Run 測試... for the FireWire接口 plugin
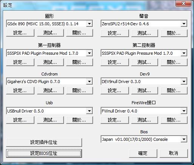Image resolution: width=194 pixels, height=165 pixels. coord(144,120)
